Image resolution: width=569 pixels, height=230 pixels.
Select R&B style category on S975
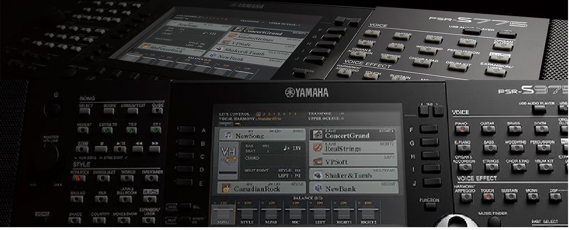click(102, 199)
